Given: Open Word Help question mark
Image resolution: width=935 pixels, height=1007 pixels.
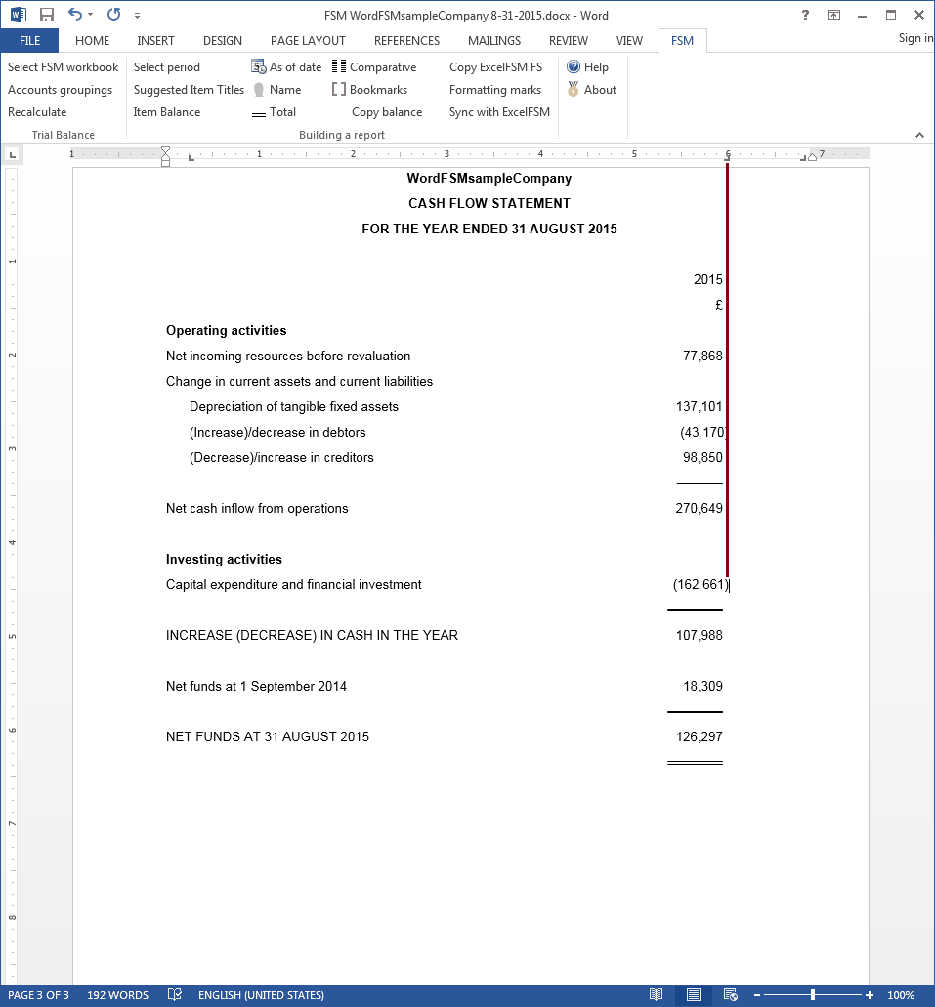Looking at the screenshot, I should coord(805,15).
